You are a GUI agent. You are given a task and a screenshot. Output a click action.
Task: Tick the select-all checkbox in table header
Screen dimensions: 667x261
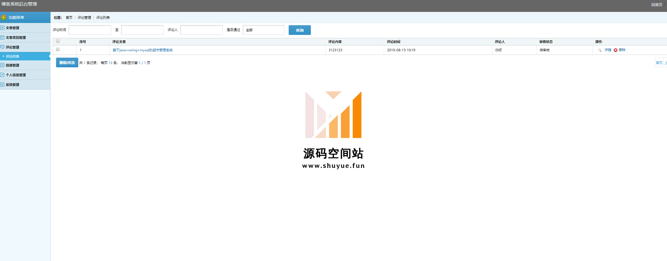tap(58, 41)
